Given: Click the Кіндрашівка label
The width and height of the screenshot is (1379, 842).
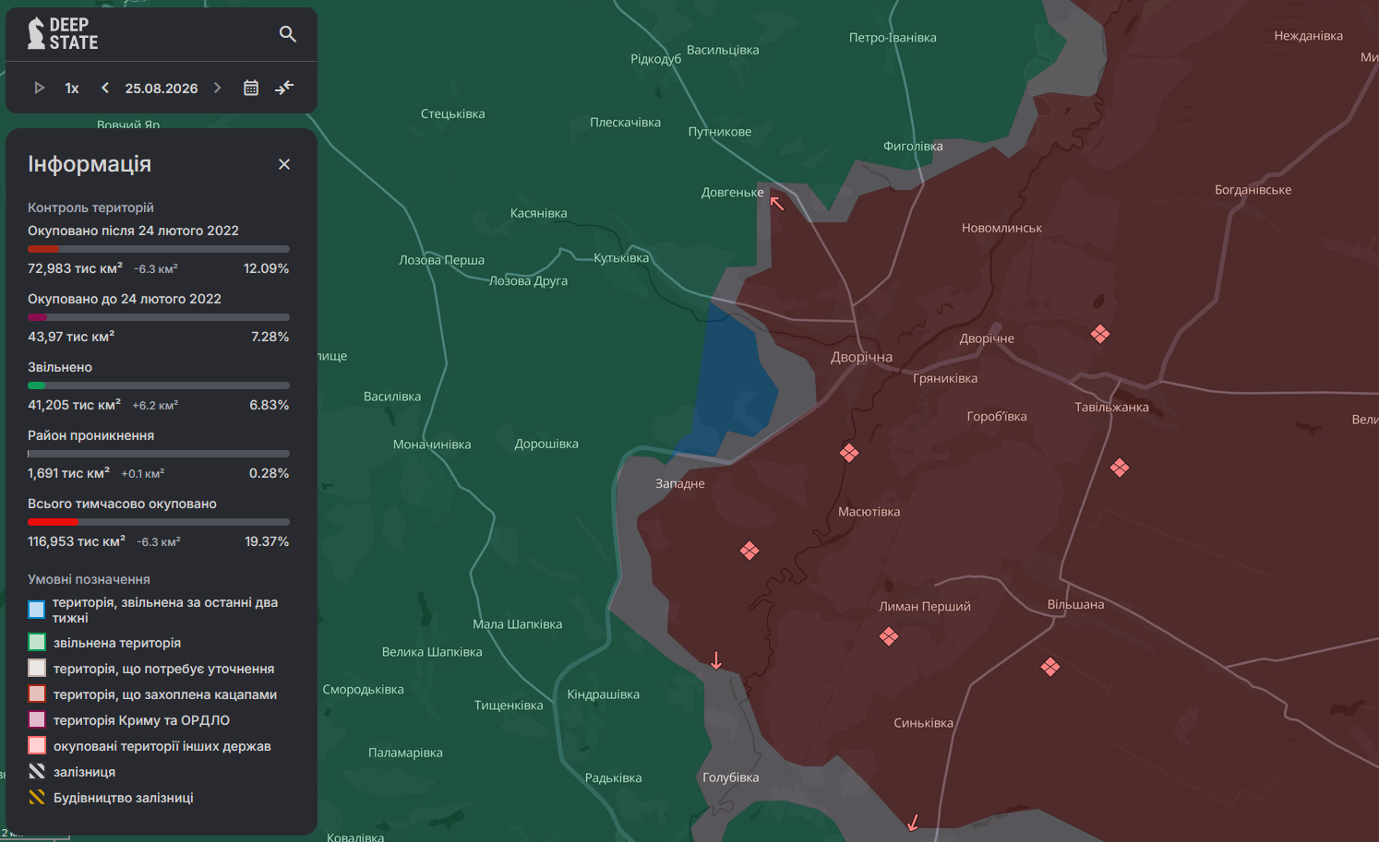Looking at the screenshot, I should tap(603, 694).
